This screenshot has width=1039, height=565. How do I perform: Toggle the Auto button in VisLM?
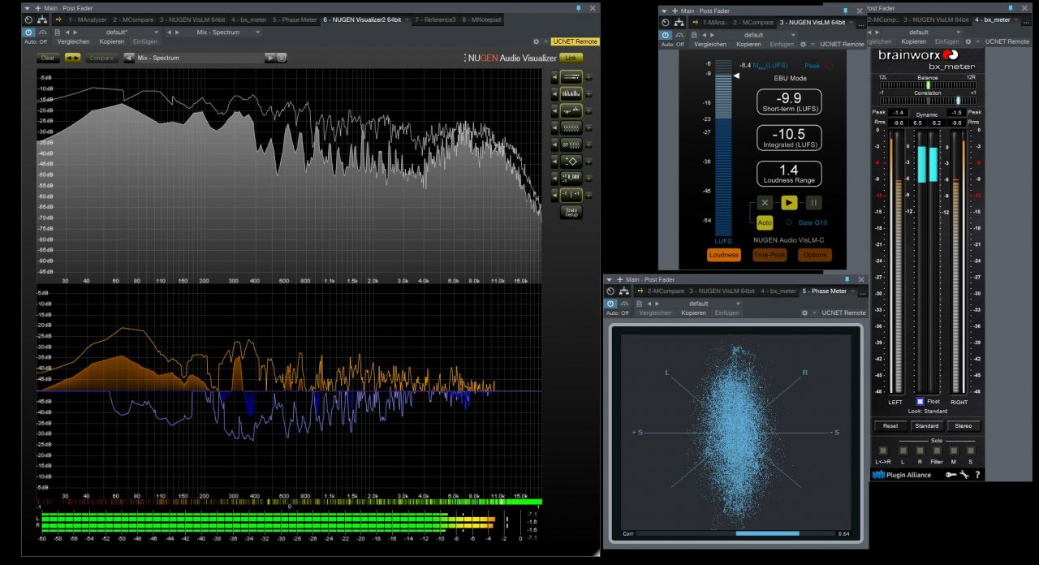pyautogui.click(x=765, y=222)
